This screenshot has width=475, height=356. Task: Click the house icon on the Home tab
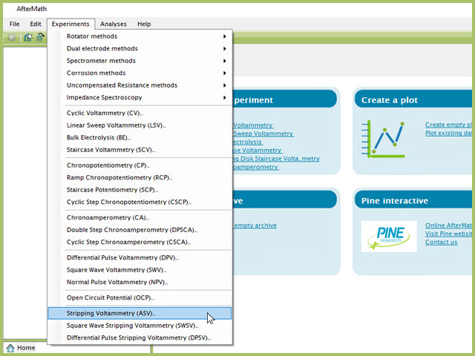tap(10, 348)
